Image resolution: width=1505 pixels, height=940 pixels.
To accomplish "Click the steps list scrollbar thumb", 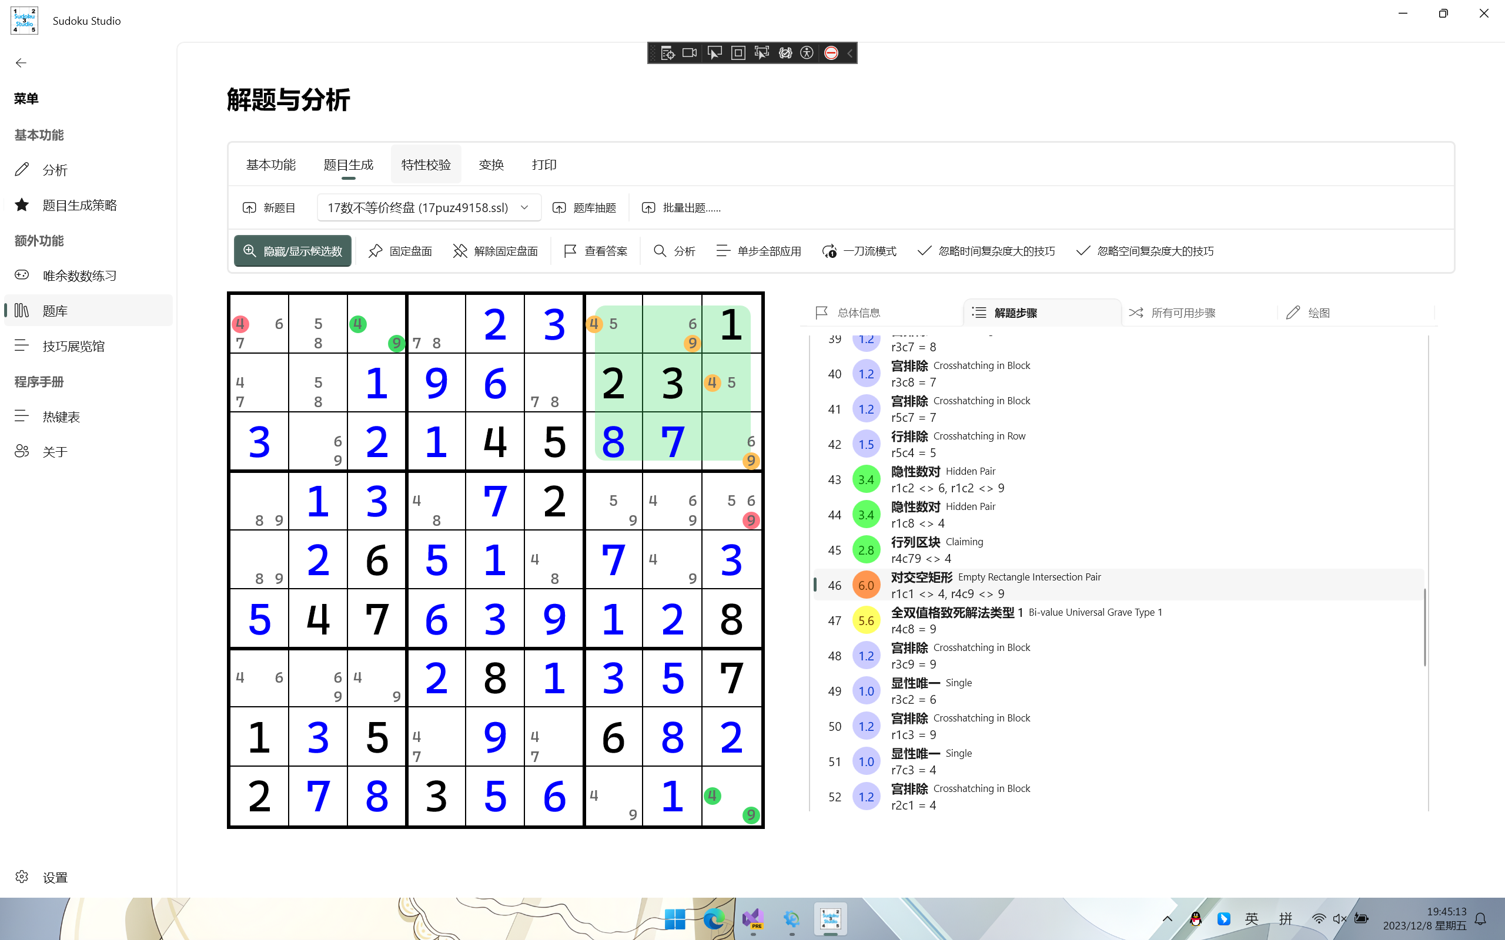I will [1425, 627].
